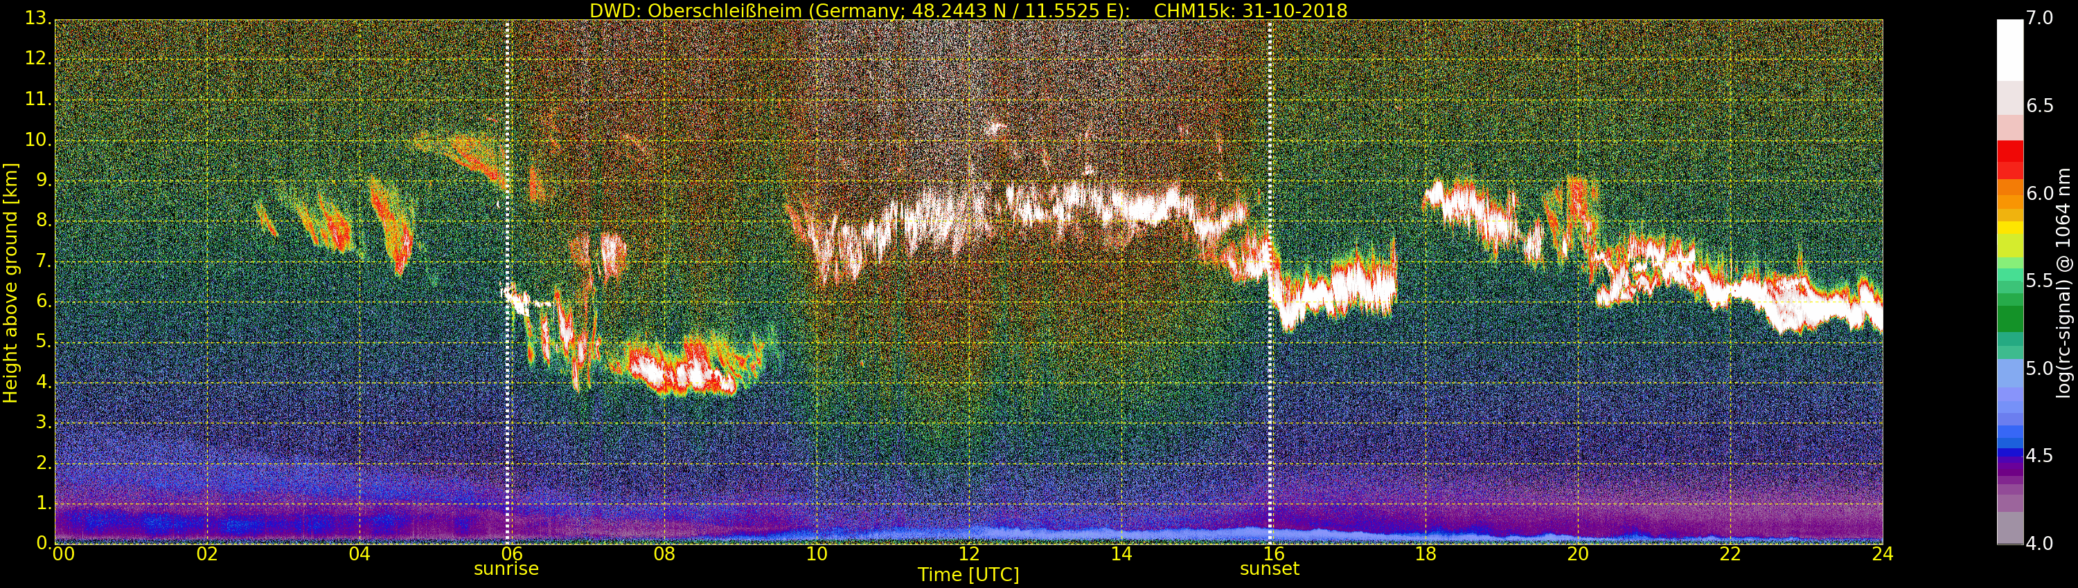Select time axis tick label '14'
The width and height of the screenshot is (2078, 588).
pos(1121,554)
